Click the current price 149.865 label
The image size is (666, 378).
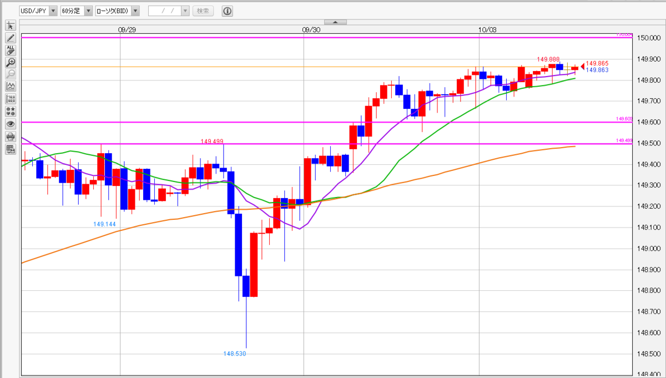click(x=597, y=63)
